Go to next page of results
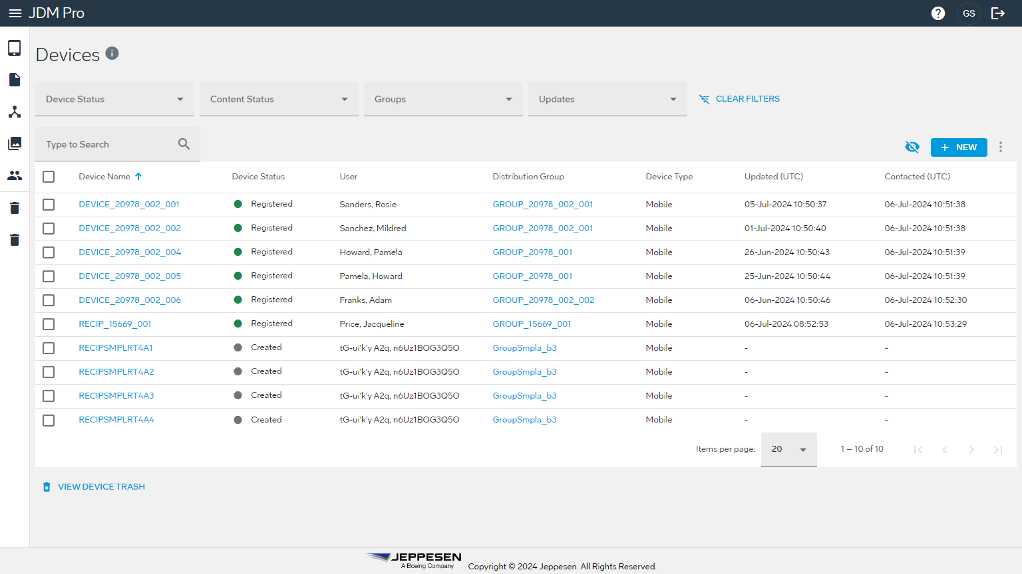Image resolution: width=1022 pixels, height=574 pixels. 971,450
